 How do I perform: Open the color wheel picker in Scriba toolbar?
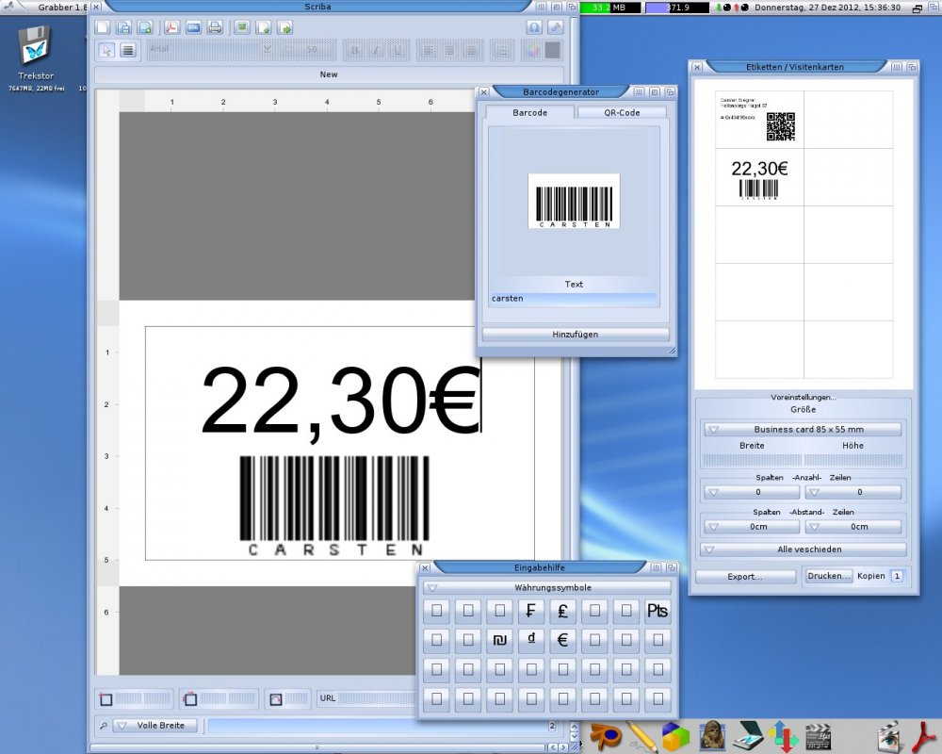coord(532,51)
